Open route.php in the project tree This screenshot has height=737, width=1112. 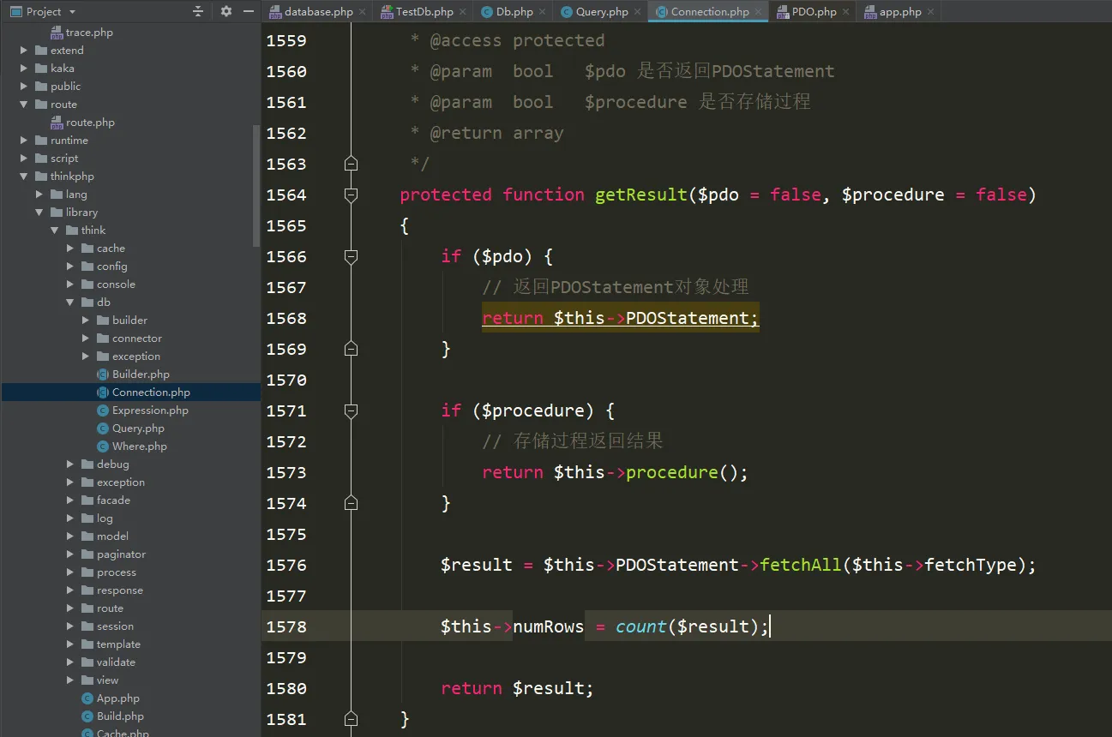coord(90,123)
